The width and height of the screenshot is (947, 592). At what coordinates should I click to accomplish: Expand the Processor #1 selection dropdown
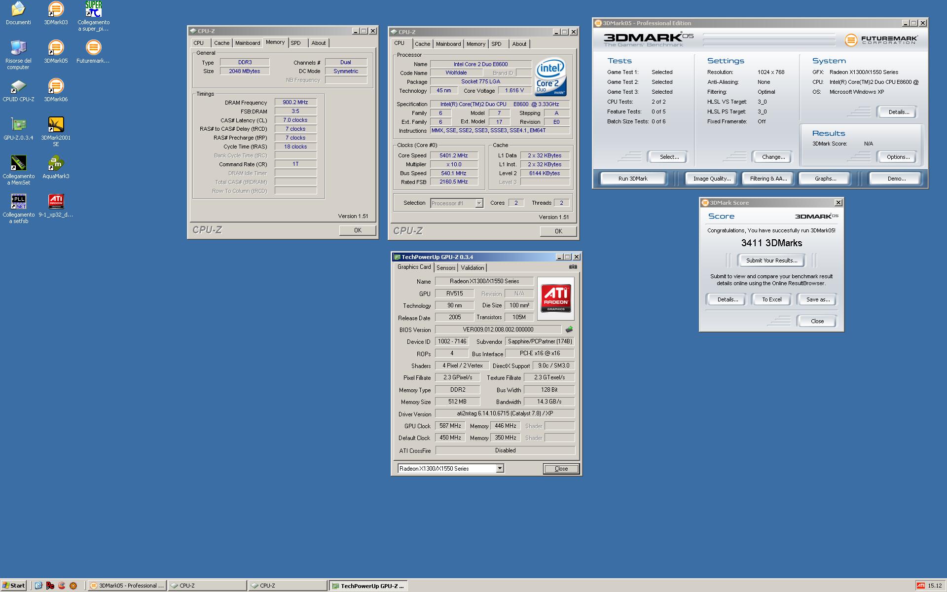[x=479, y=203]
